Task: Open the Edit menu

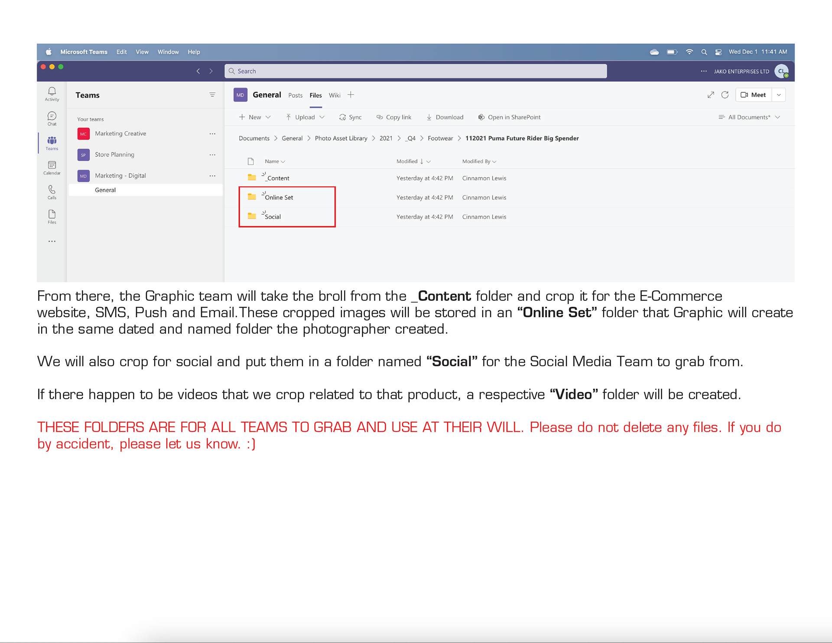Action: point(122,52)
